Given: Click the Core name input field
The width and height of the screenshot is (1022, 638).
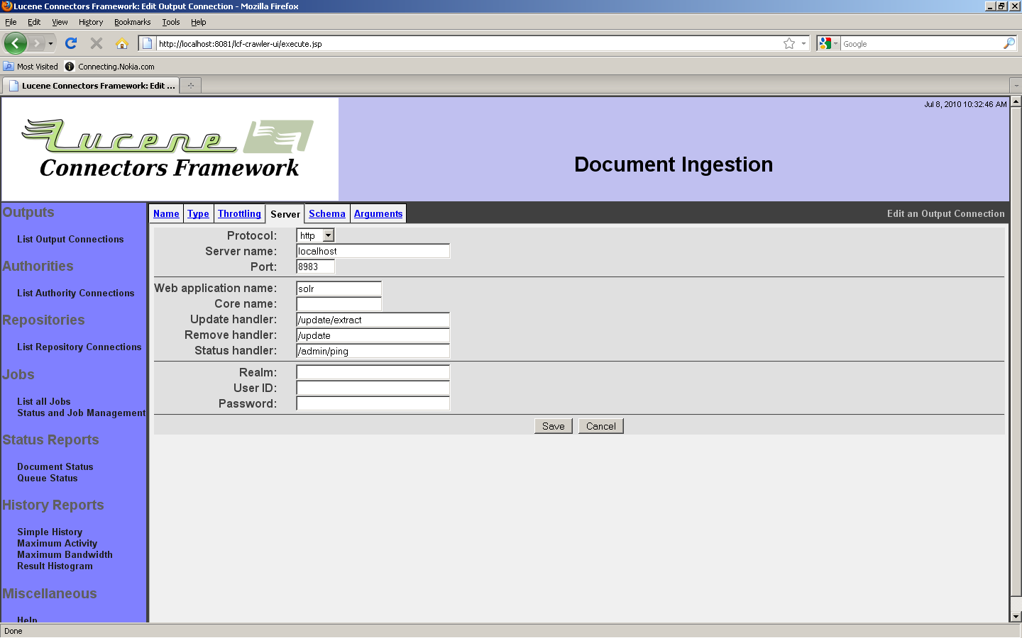Looking at the screenshot, I should (x=339, y=304).
